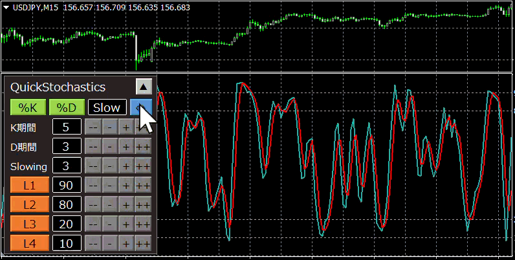
Task: Click the D期間 value field
Action: tap(67, 146)
